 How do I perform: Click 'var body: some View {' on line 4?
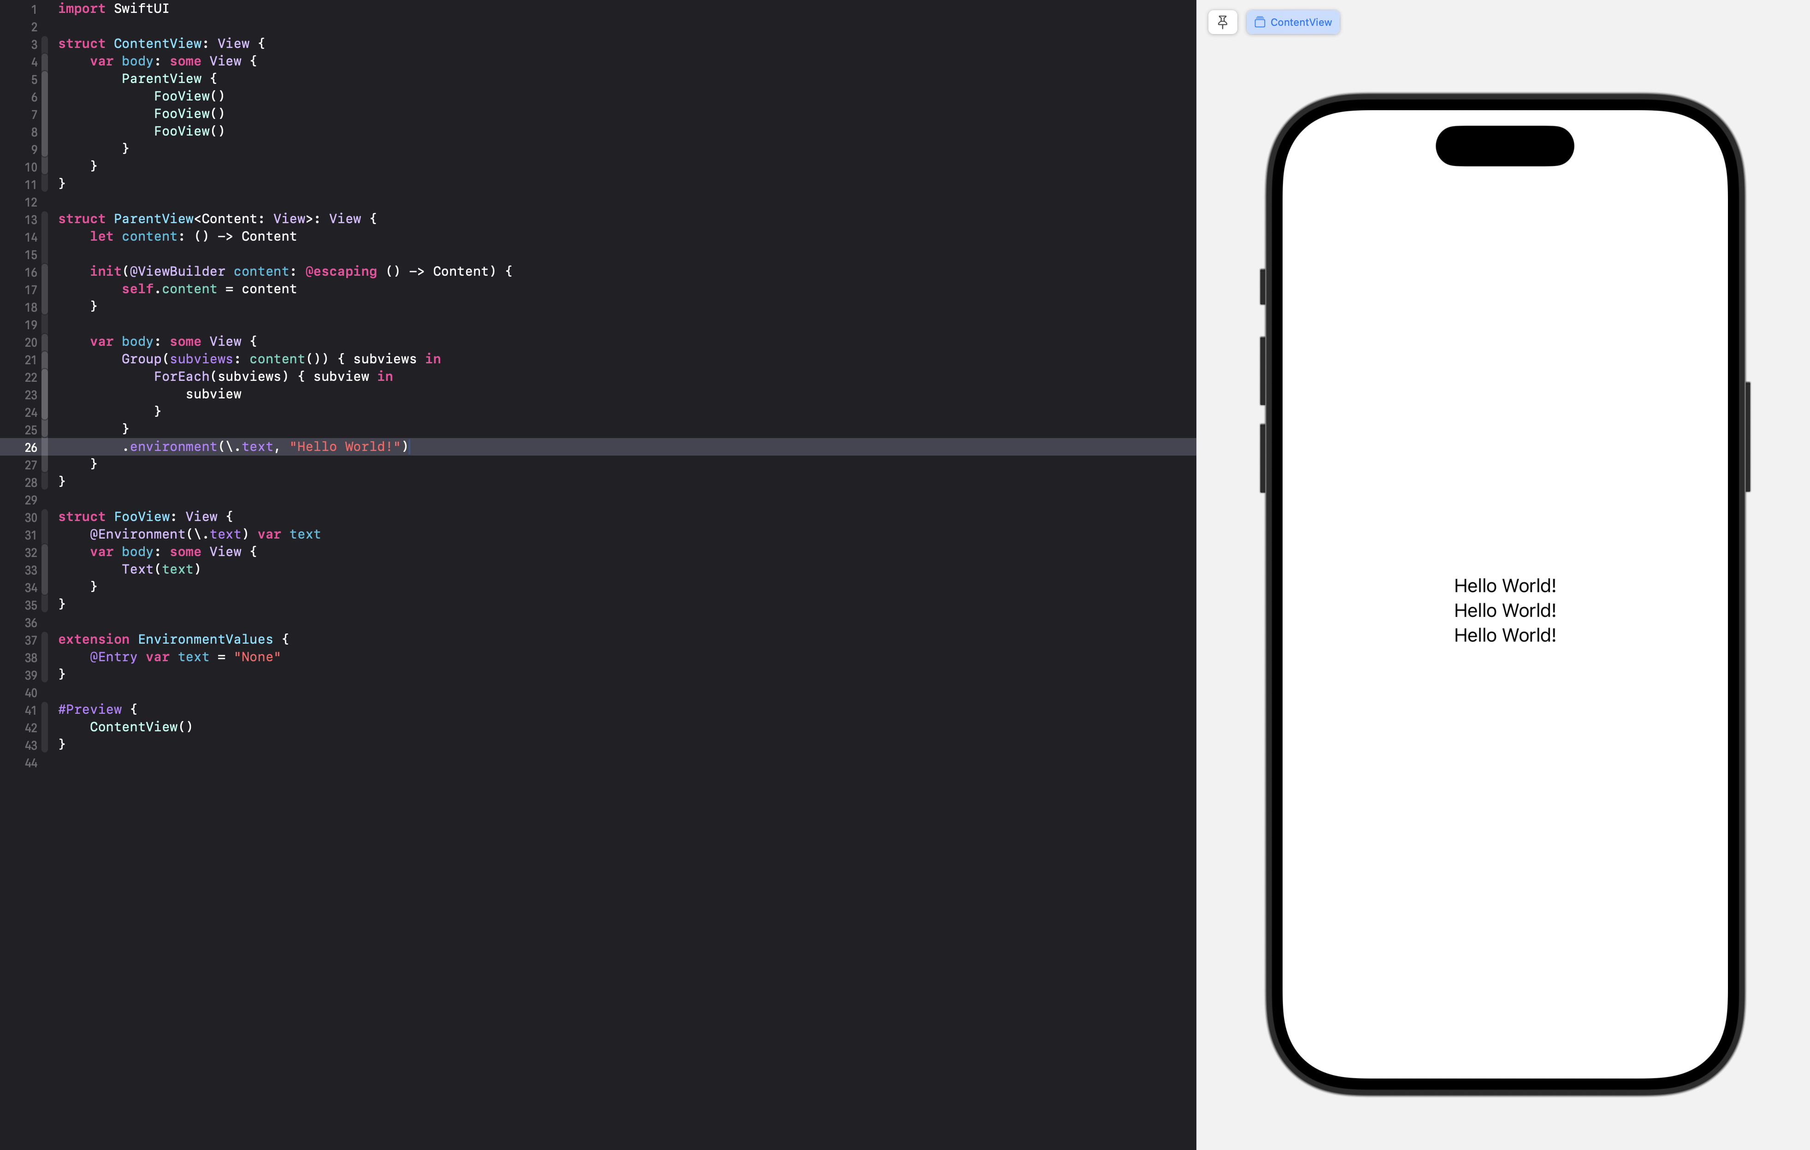174,61
